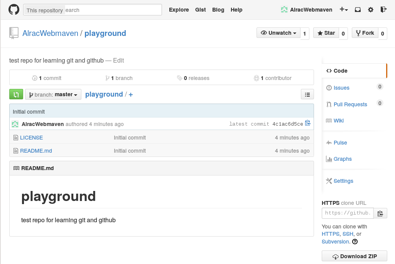395x264 pixels.
Task: Open forks count 0
Action: tap(382, 34)
